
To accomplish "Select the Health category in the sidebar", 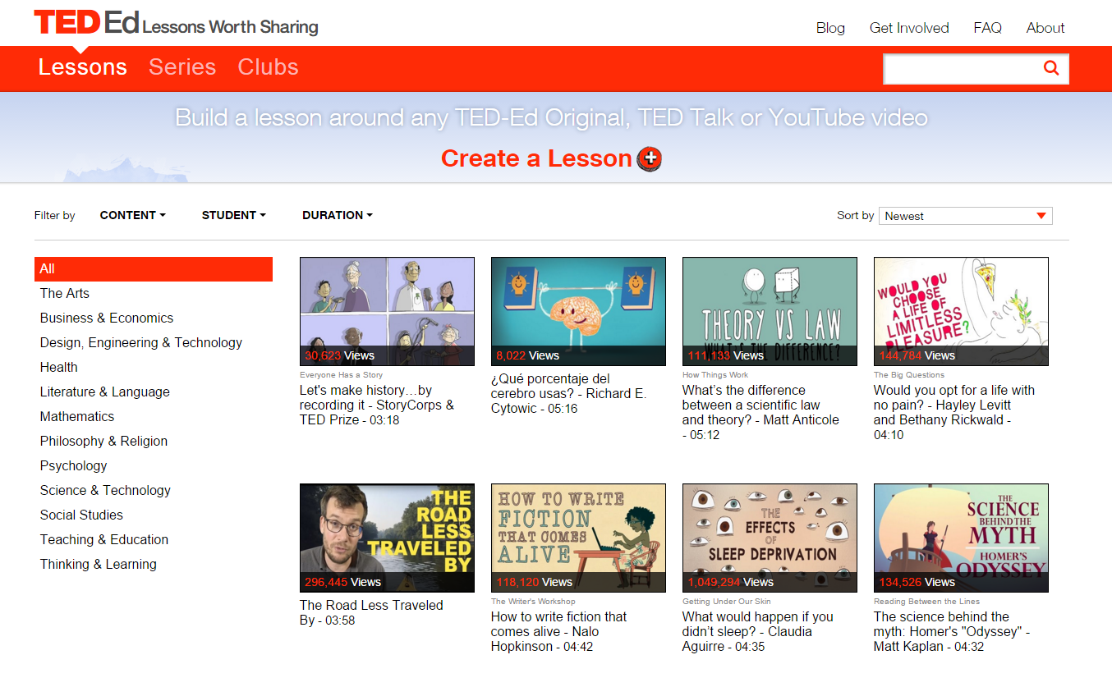I will point(58,367).
